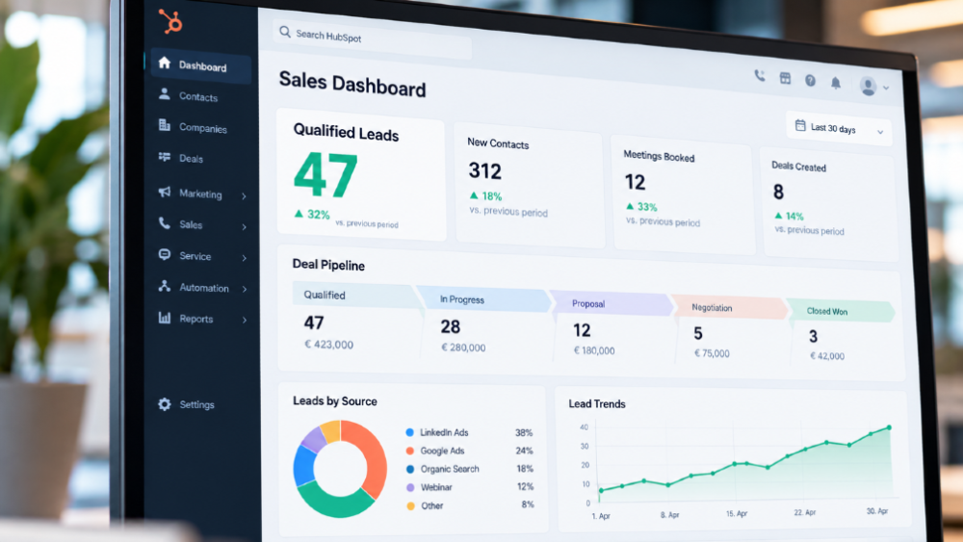The height and width of the screenshot is (542, 963).
Task: Expand the Marketing submenu chevron
Action: coord(245,196)
